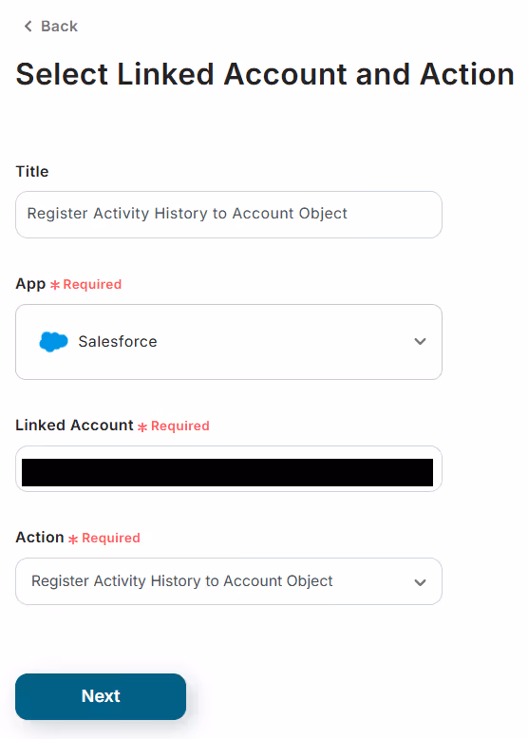Open the Linked Account field
This screenshot has height=739, width=528.
coord(229,469)
